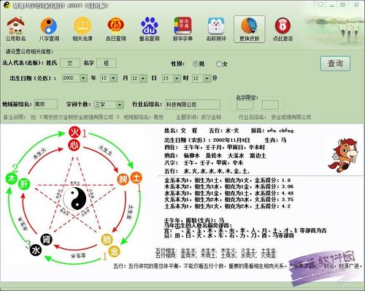Open the 新华字典 dictionary icon
This screenshot has width=365, height=291.
click(182, 29)
